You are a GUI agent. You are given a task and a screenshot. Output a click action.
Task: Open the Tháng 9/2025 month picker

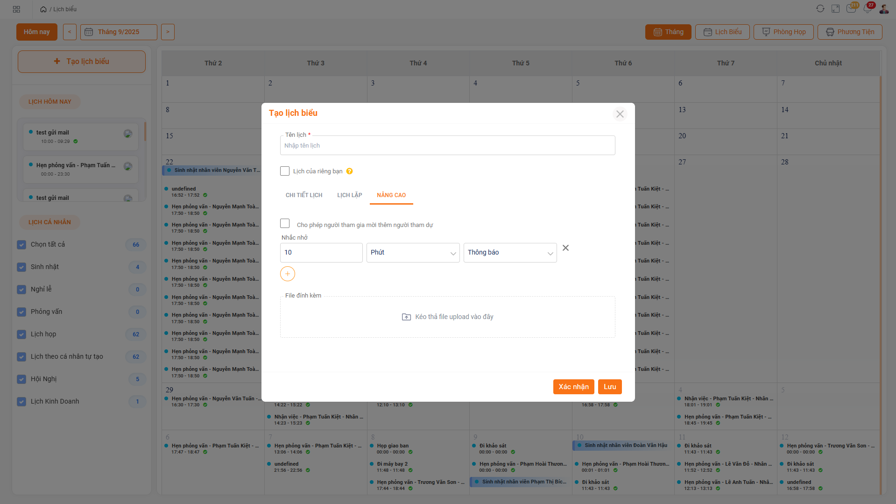pyautogui.click(x=119, y=32)
